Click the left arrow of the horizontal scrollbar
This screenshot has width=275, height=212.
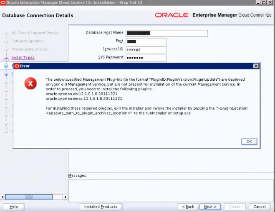pyautogui.click(x=3, y=197)
